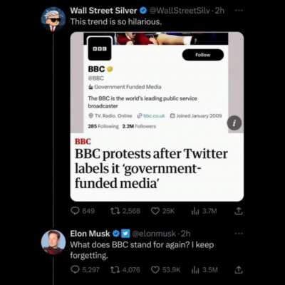285x285 pixels.
Task: Like Wall Street Silver's tweet
Action: [x=163, y=211]
